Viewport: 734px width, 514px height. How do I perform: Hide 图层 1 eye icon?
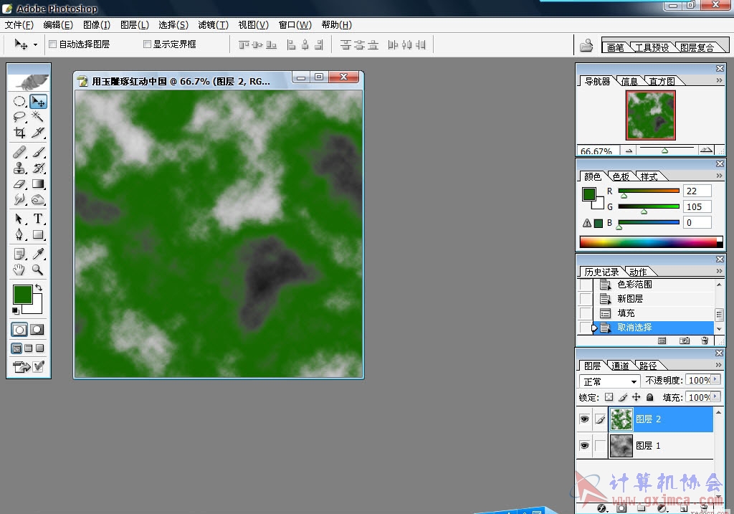pyautogui.click(x=584, y=445)
